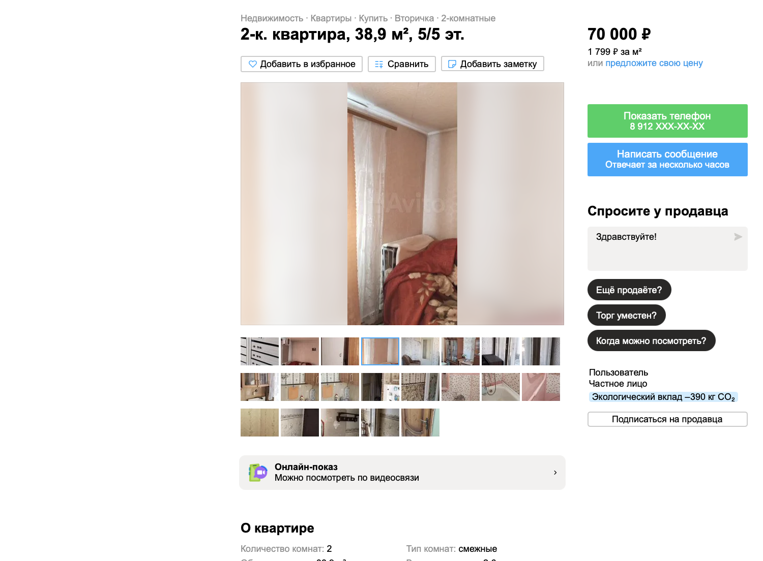The width and height of the screenshot is (763, 561).
Task: Expand Онлайн-показ with the chevron arrow
Action: 555,473
